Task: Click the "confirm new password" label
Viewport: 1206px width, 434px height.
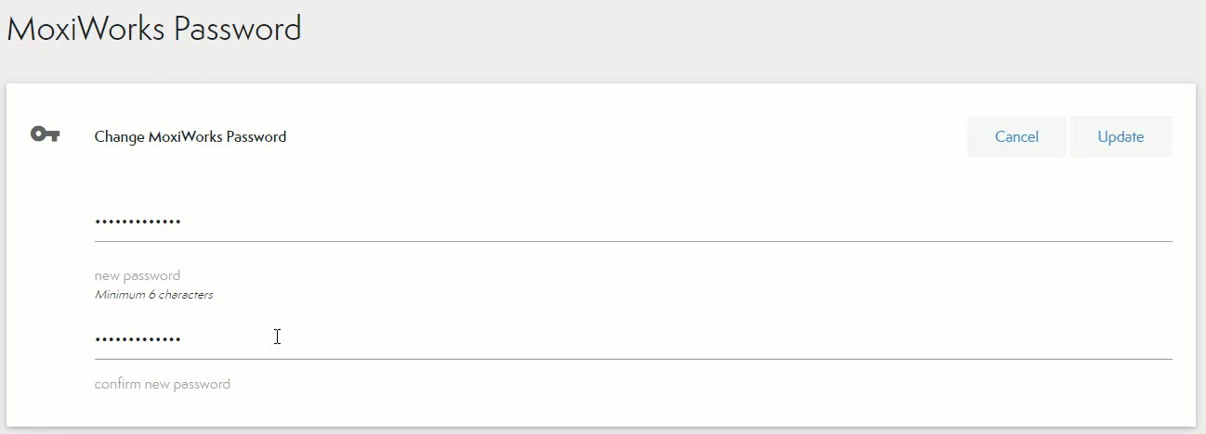Action: click(x=163, y=384)
